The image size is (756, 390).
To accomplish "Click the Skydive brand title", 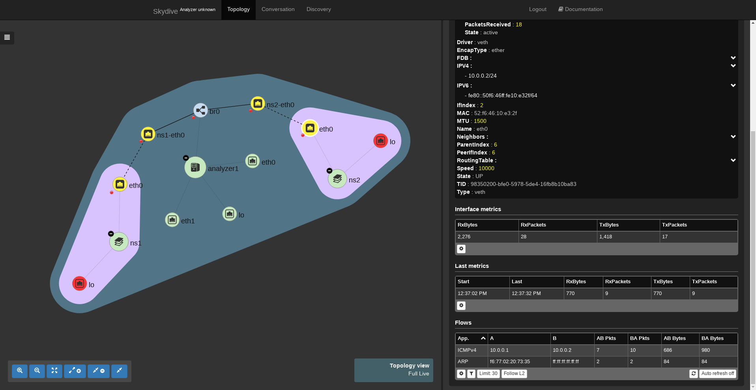I will 165,11.
